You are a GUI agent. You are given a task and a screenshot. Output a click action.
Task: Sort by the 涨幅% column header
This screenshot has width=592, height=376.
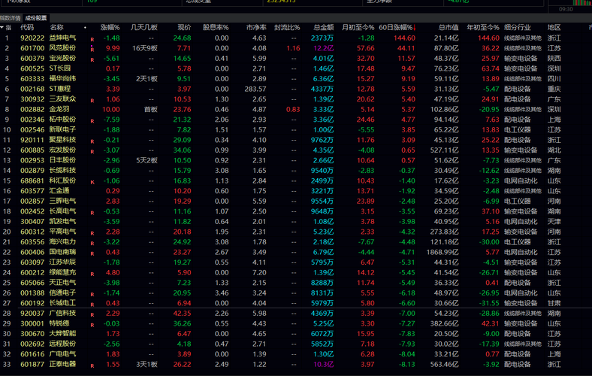coord(110,28)
